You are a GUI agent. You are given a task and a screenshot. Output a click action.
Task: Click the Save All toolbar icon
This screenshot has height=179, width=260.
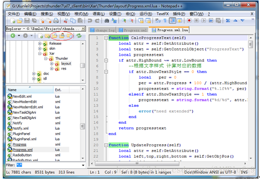(34, 21)
